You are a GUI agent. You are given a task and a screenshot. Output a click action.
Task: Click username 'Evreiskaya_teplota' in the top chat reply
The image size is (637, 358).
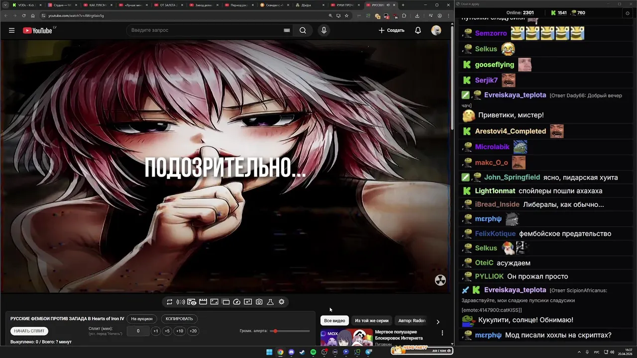coord(515,95)
